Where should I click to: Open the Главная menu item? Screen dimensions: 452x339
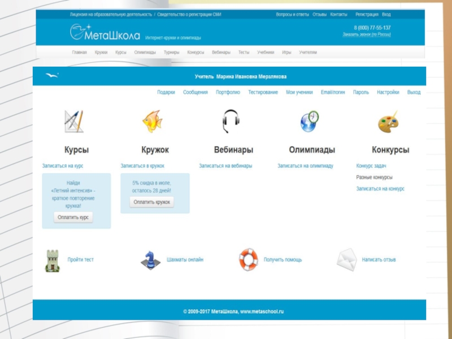79,53
